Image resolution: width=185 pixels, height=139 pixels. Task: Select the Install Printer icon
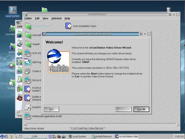point(27,107)
